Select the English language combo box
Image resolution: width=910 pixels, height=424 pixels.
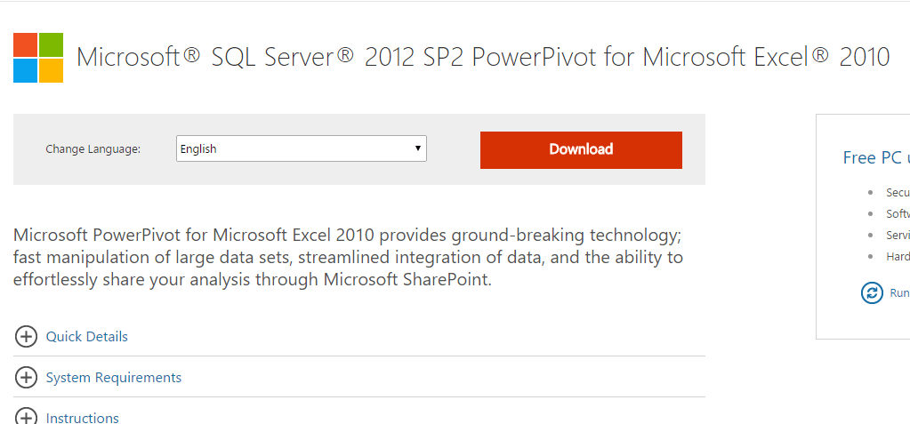[x=302, y=148]
